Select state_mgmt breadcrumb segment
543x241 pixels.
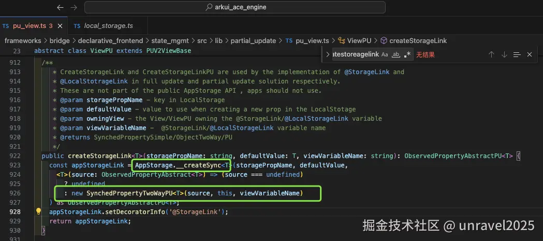pos(170,40)
